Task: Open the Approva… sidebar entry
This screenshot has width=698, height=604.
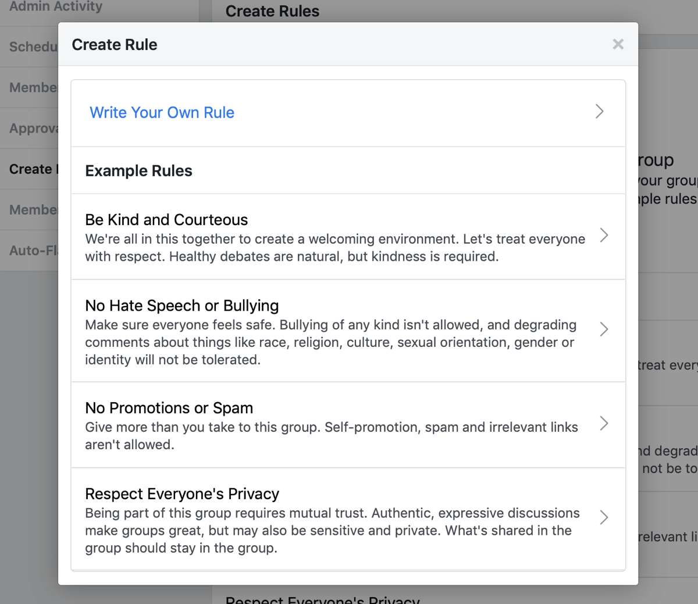Action: point(33,128)
